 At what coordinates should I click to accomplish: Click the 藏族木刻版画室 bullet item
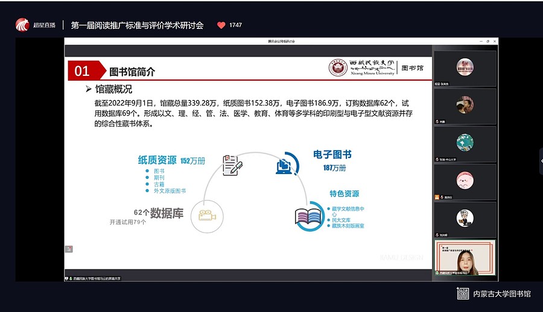(x=348, y=226)
